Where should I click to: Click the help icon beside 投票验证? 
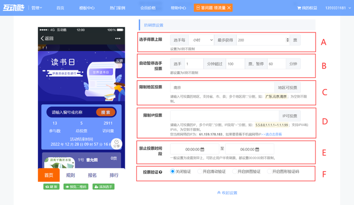[160, 172]
